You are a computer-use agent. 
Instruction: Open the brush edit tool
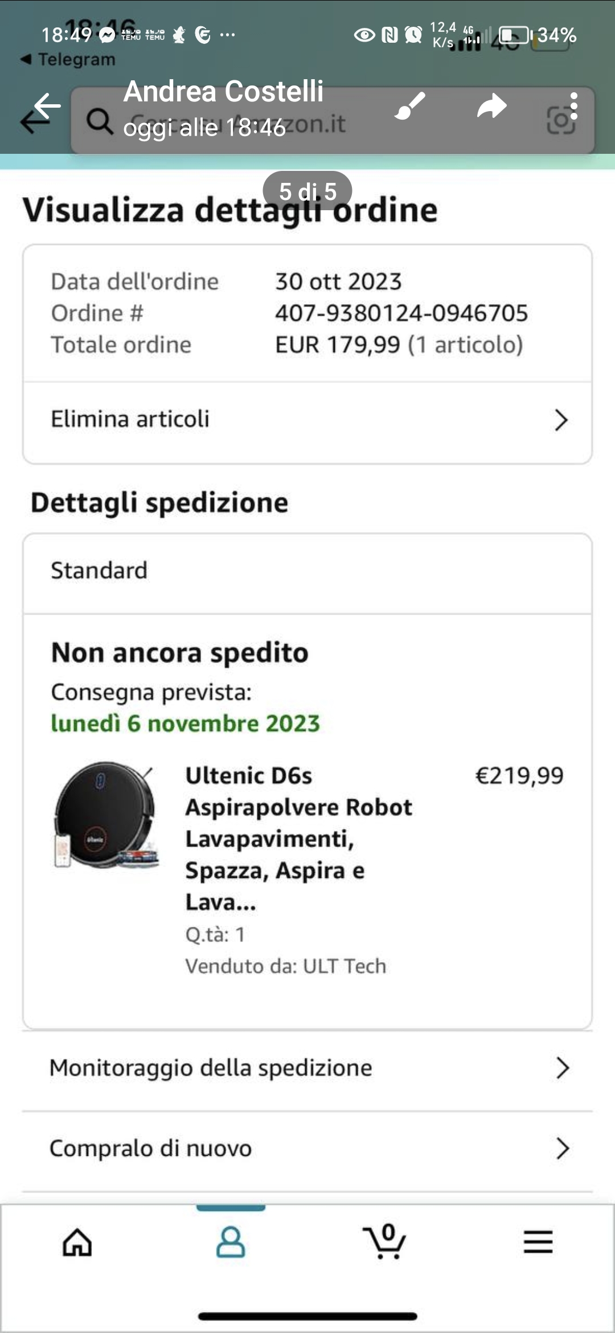[410, 106]
